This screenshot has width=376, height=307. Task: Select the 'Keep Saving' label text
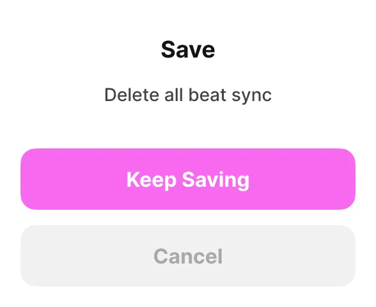point(188,180)
